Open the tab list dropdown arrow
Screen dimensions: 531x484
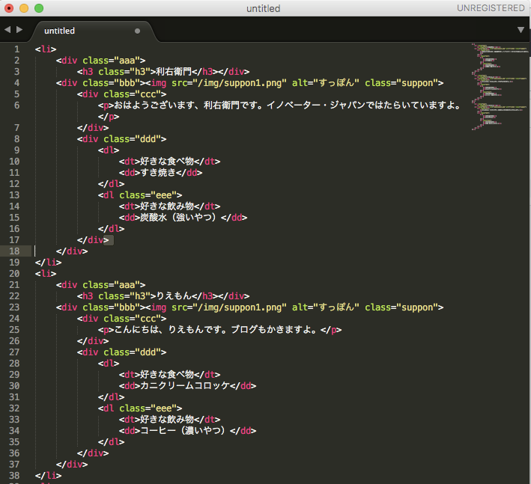pos(521,30)
